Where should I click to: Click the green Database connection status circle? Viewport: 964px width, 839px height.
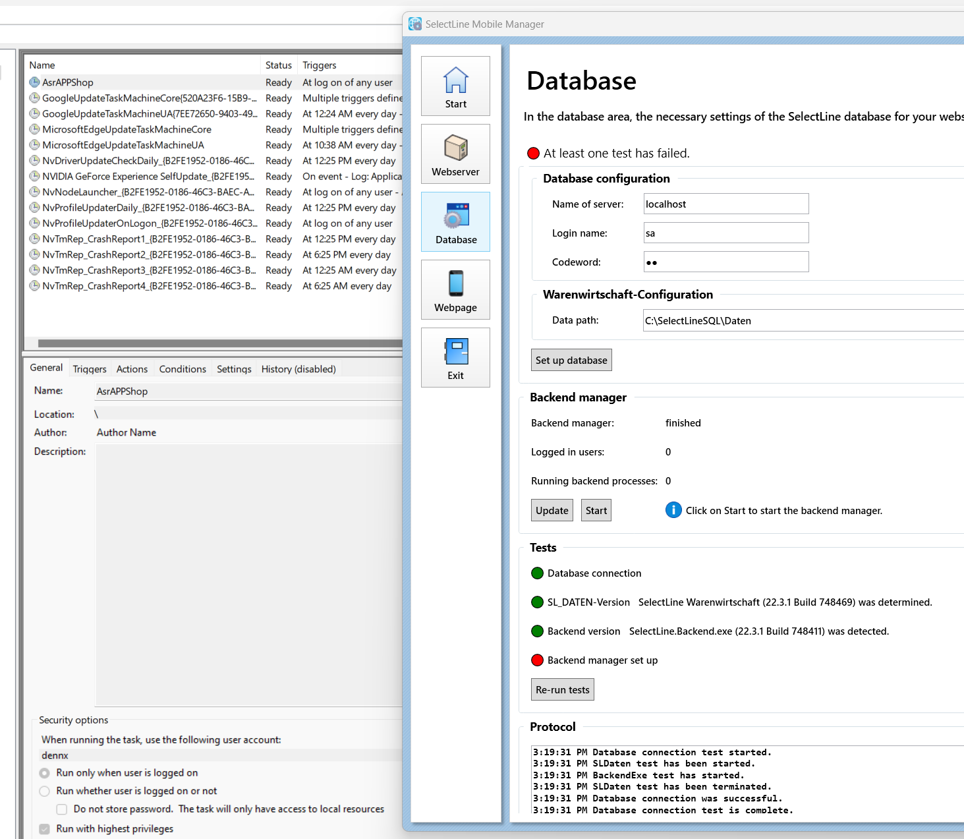537,573
